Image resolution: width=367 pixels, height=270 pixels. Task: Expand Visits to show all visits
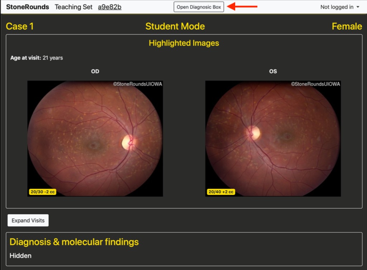[x=28, y=221]
